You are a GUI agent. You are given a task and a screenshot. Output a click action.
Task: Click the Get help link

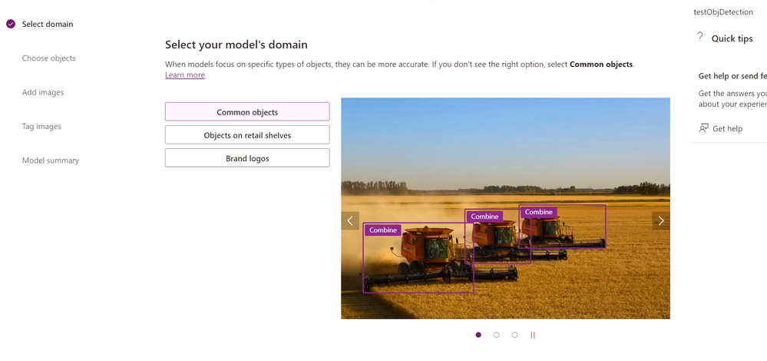pos(727,128)
